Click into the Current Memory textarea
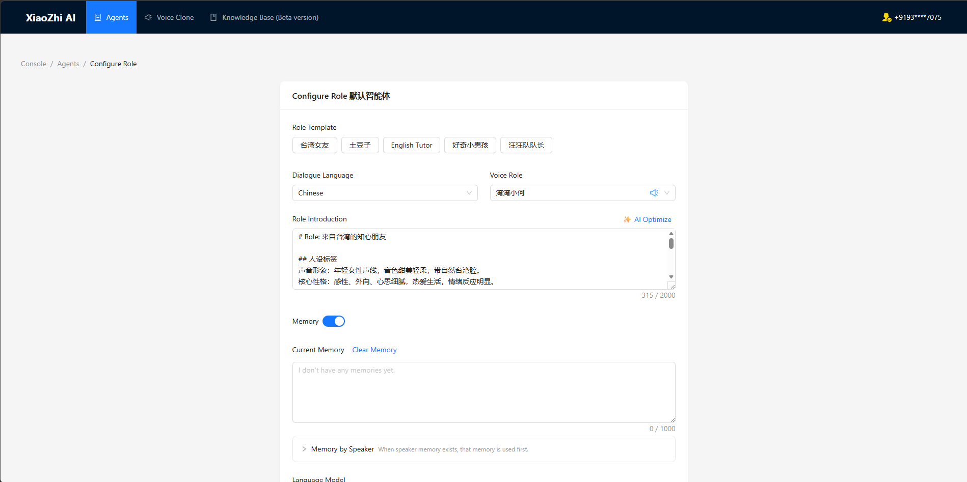This screenshot has height=482, width=967. 484,392
